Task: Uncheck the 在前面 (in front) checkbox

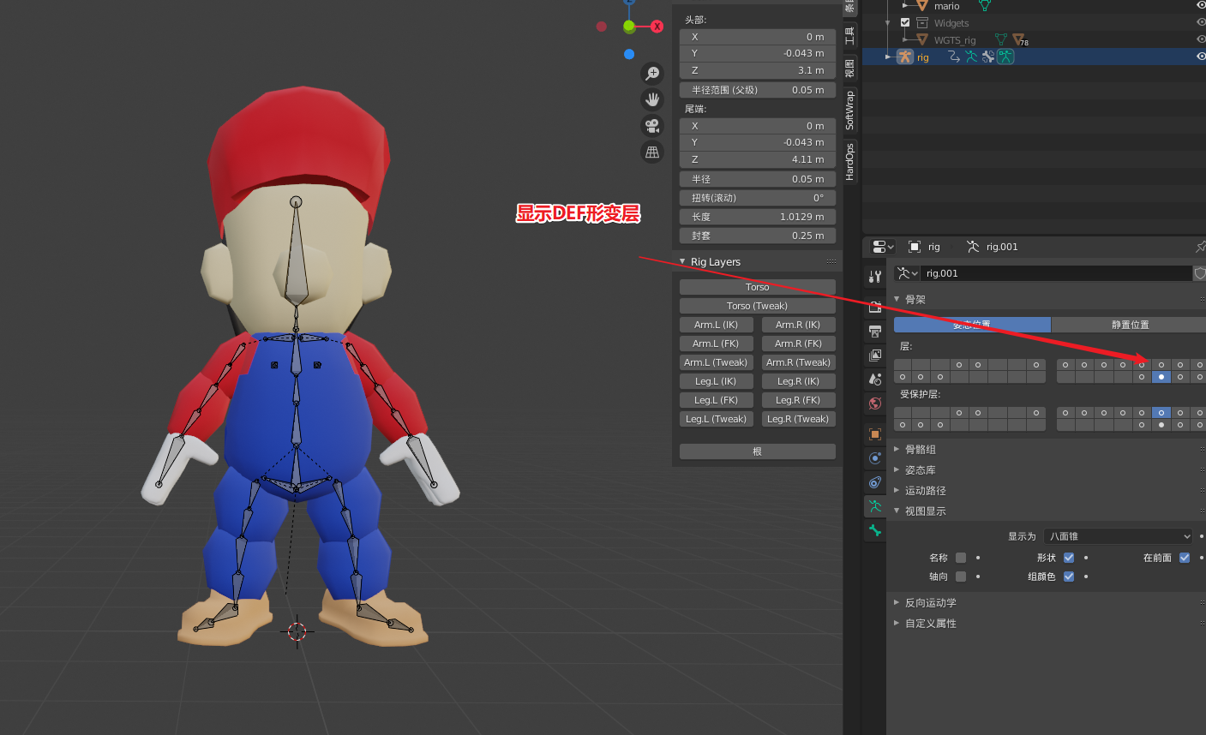Action: tap(1185, 558)
